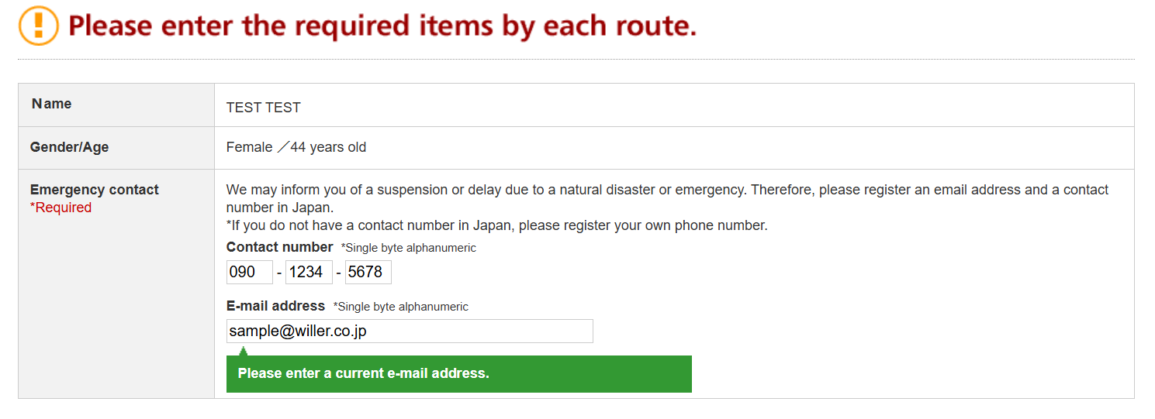This screenshot has height=419, width=1155.
Task: Click the "Female / 44 years old" value
Action: pyautogui.click(x=296, y=147)
